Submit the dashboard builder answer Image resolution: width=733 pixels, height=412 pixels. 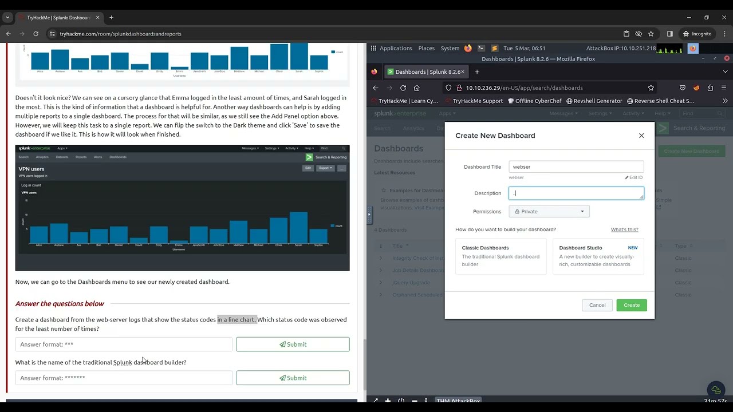click(x=293, y=378)
